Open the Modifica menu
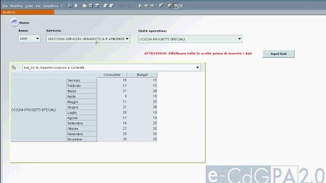 click(x=16, y=6)
